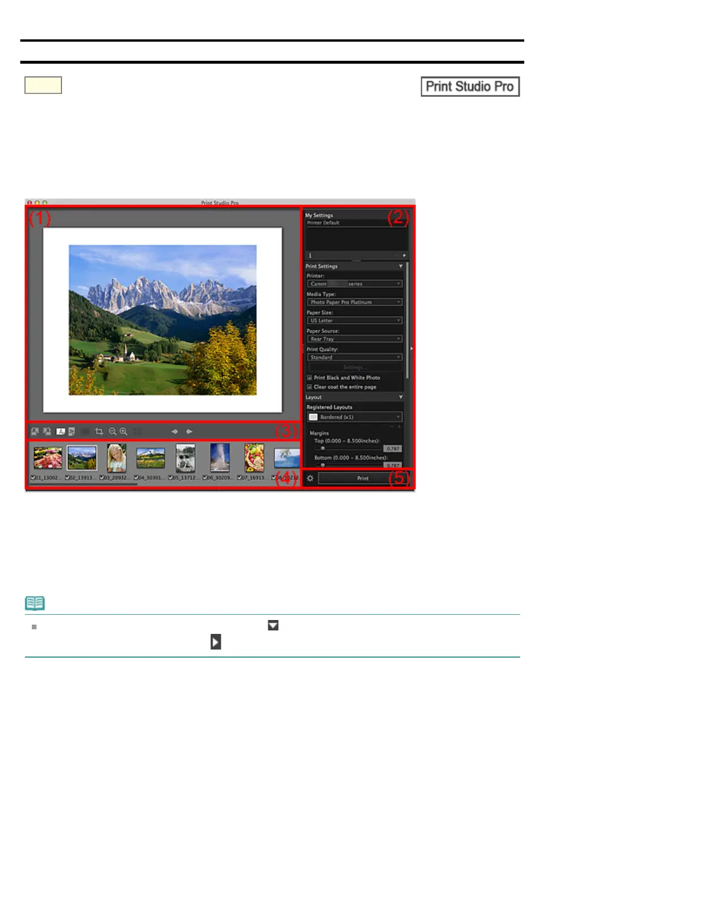Open preferences with the gear icon
Image resolution: width=709 pixels, height=917 pixels.
pos(310,478)
